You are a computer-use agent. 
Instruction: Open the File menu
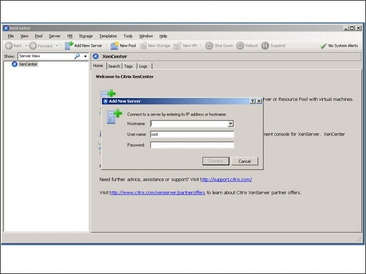pyautogui.click(x=11, y=36)
